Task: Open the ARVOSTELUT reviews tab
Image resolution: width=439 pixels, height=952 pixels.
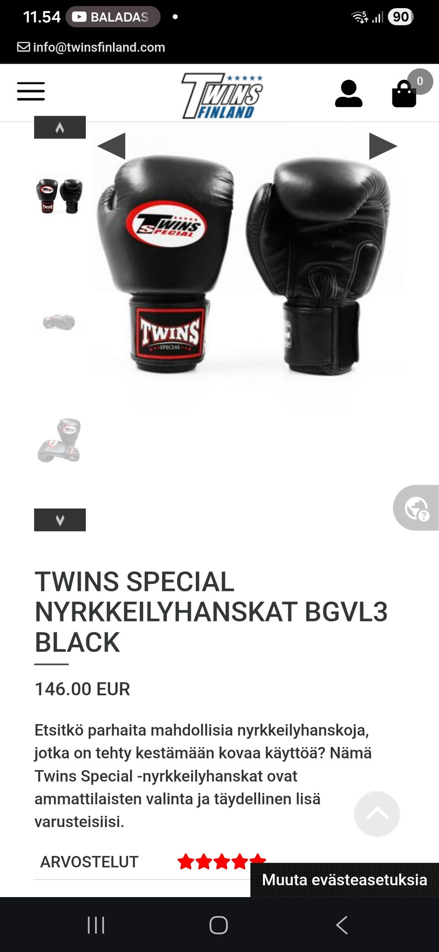Action: pos(89,862)
